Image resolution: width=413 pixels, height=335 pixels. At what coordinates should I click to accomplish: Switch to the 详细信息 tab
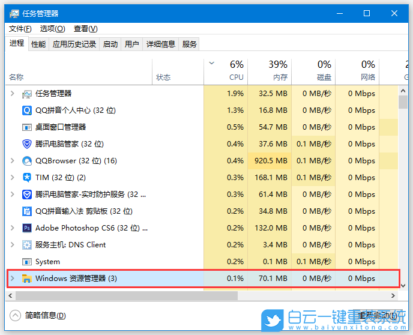(x=161, y=44)
